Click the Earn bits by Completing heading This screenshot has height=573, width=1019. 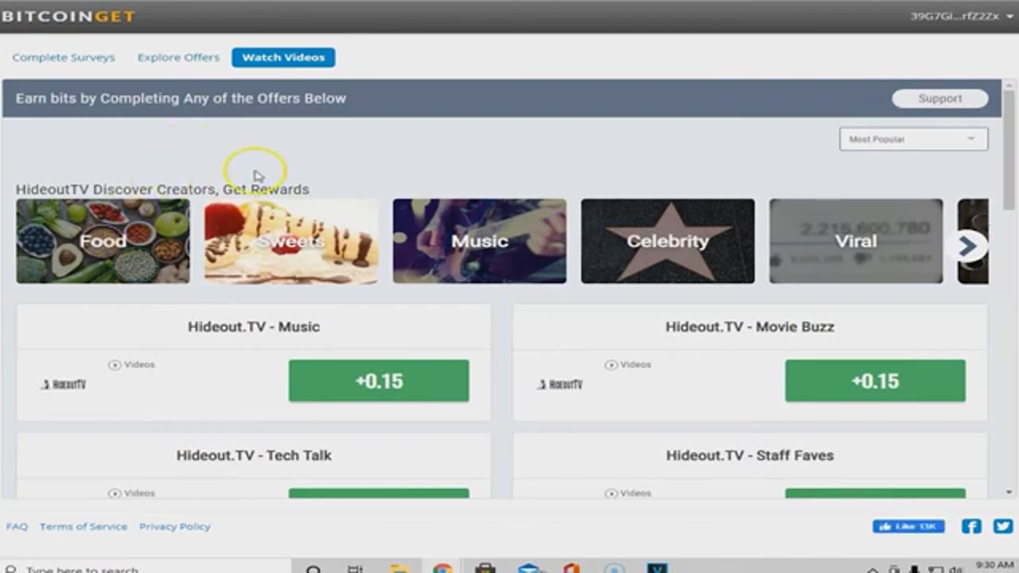pos(181,99)
